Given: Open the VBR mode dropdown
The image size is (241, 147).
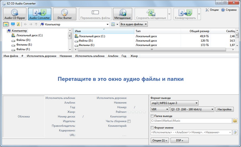Looking at the screenshot, I should 160,109.
